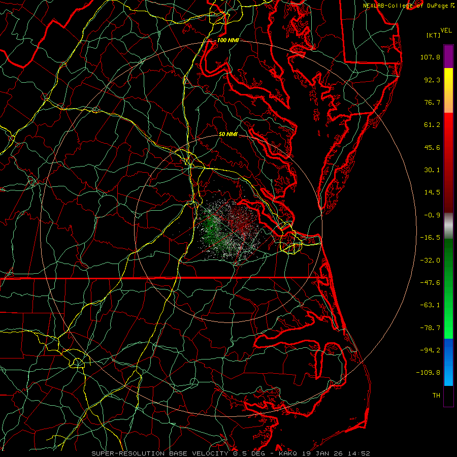Screen dimensions: 457x457
Task: Click the -63.1 legend value
Action: click(430, 305)
